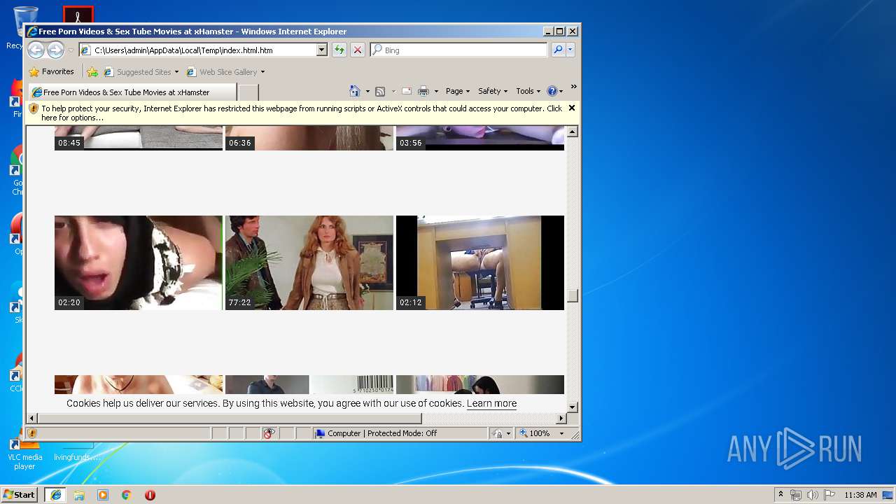The image size is (896, 504).
Task: Click the Forward navigation arrow
Action: [x=55, y=50]
